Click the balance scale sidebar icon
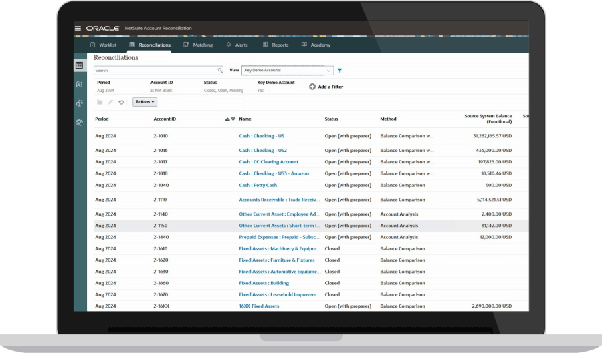Viewport: 602px width, 353px height. click(x=79, y=103)
